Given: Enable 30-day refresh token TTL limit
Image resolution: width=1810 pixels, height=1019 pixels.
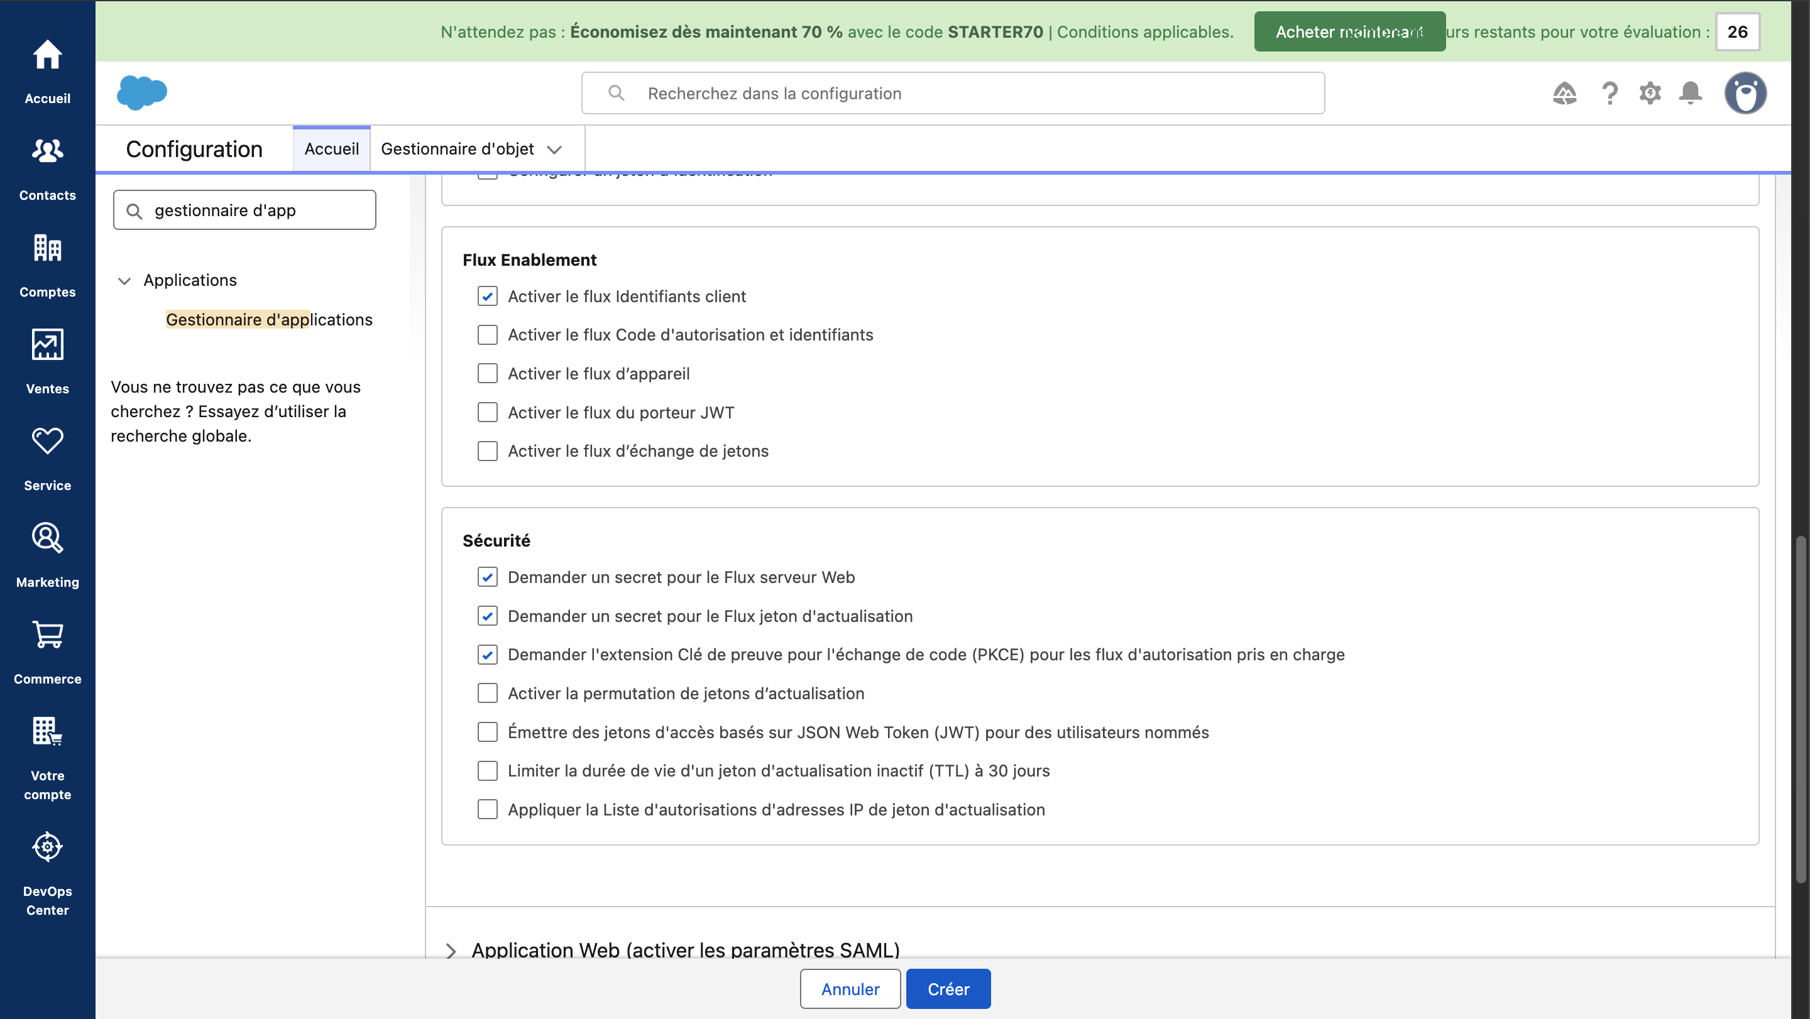Looking at the screenshot, I should [487, 771].
